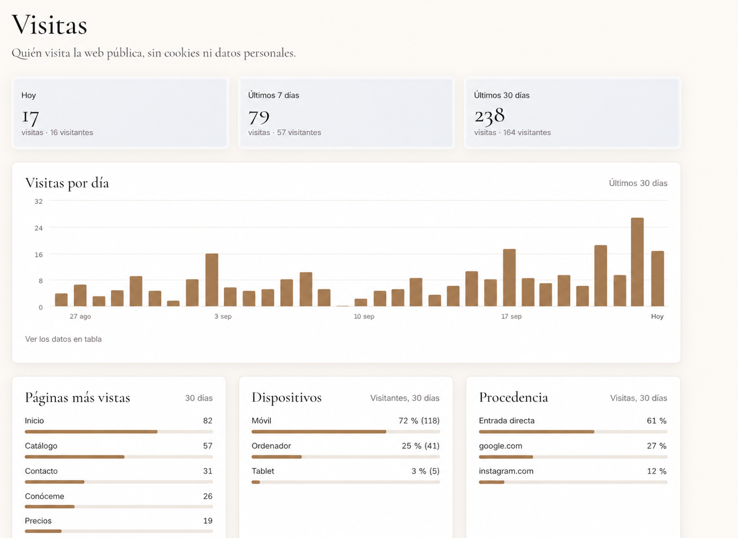Screen dimensions: 738x538
Task: Click the '10 sep' axis label
Action: [364, 316]
